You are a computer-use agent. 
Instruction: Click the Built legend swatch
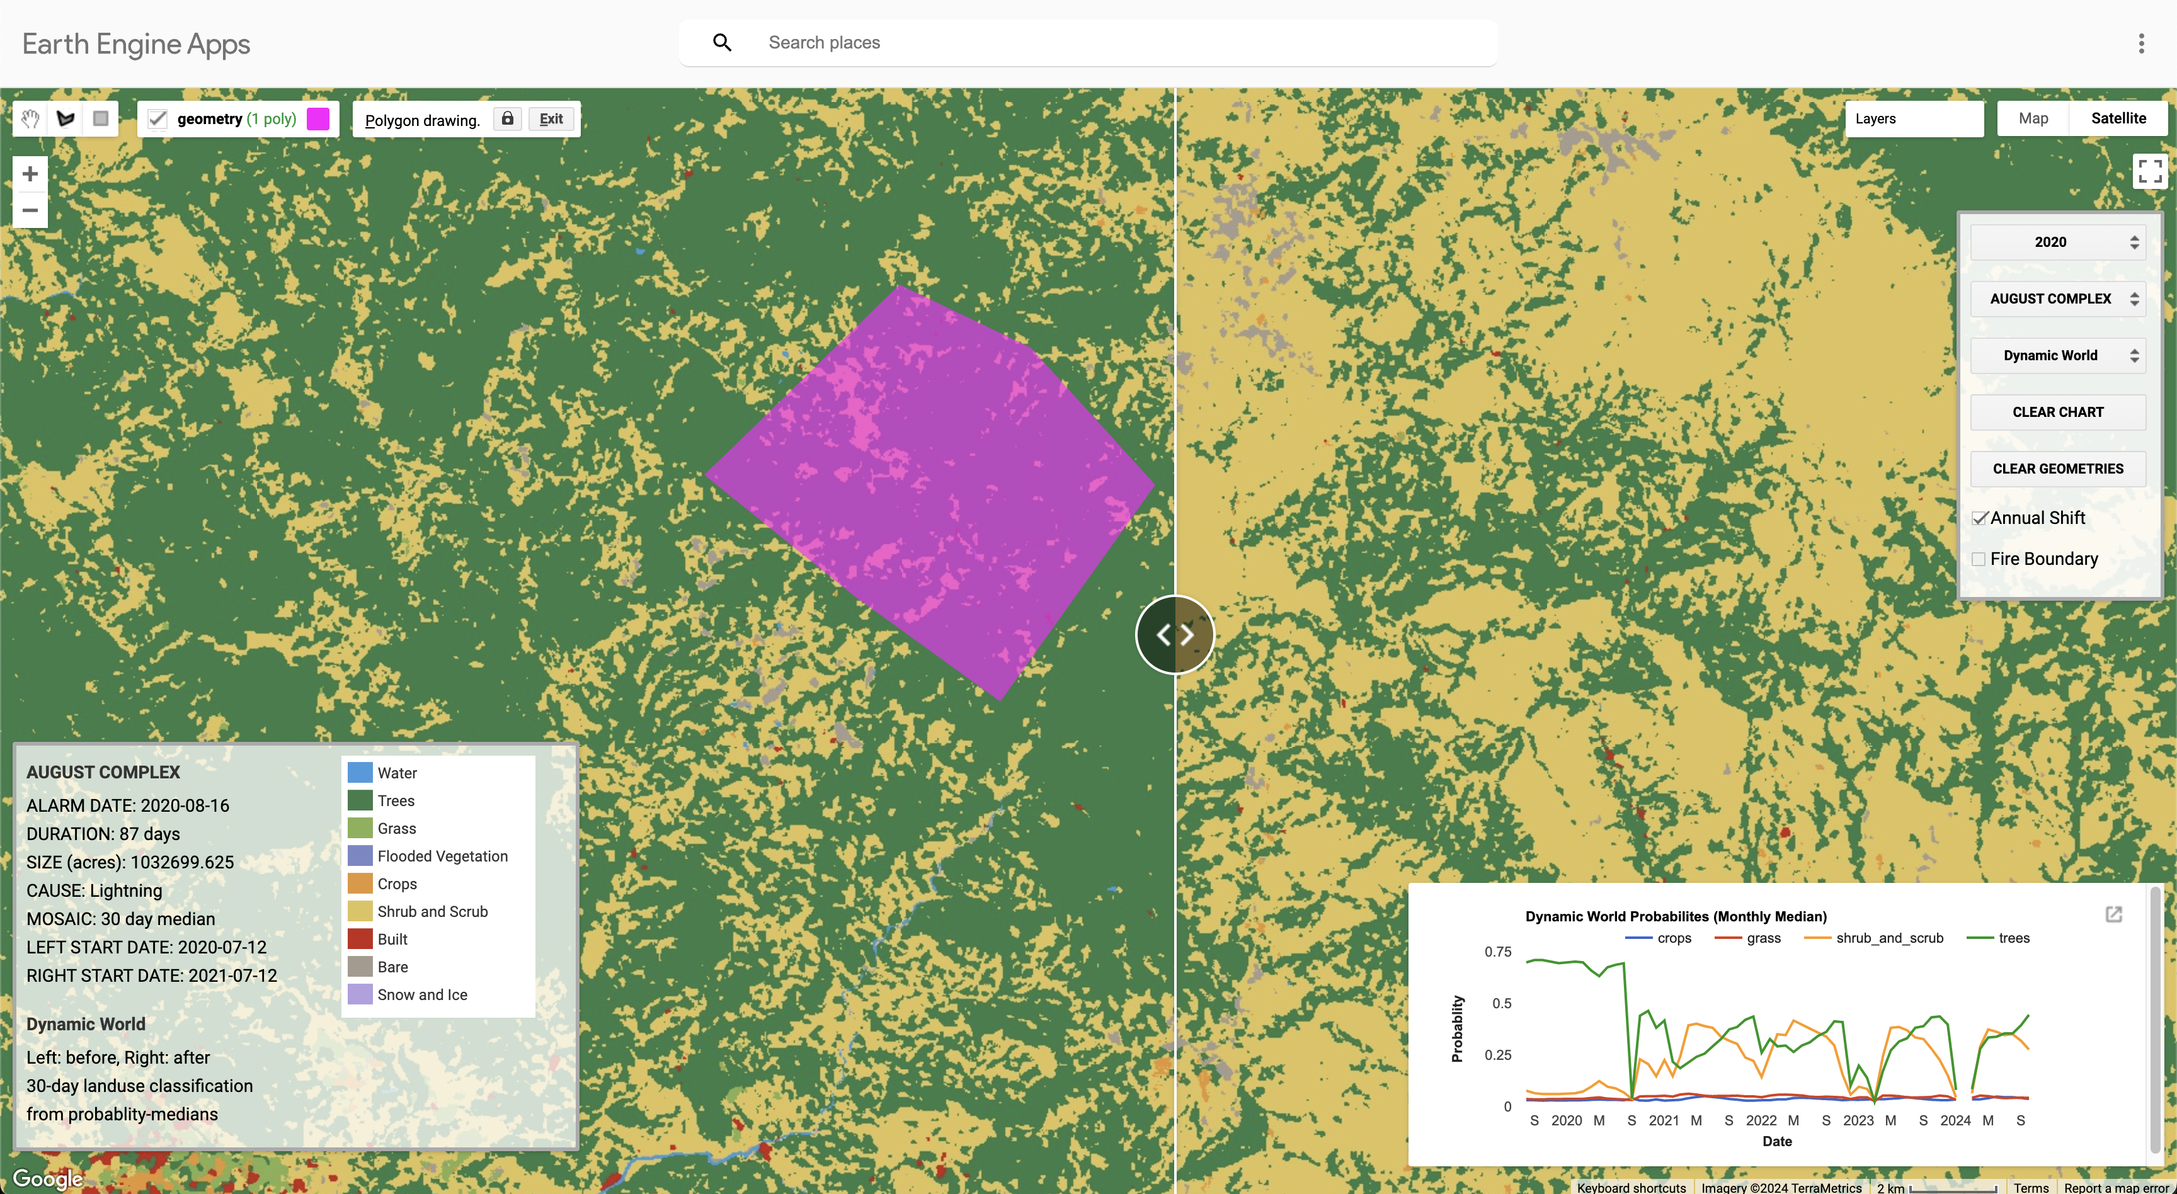360,939
